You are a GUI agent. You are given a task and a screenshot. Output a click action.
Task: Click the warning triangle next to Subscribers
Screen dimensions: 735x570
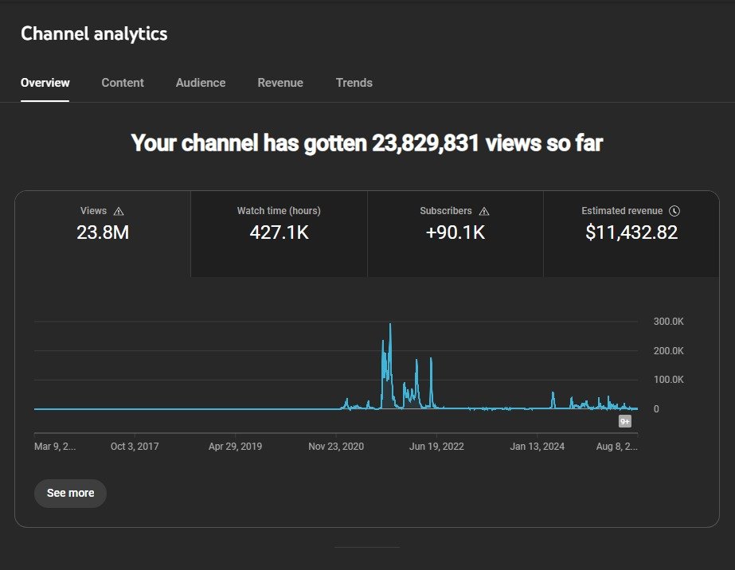[x=484, y=211]
